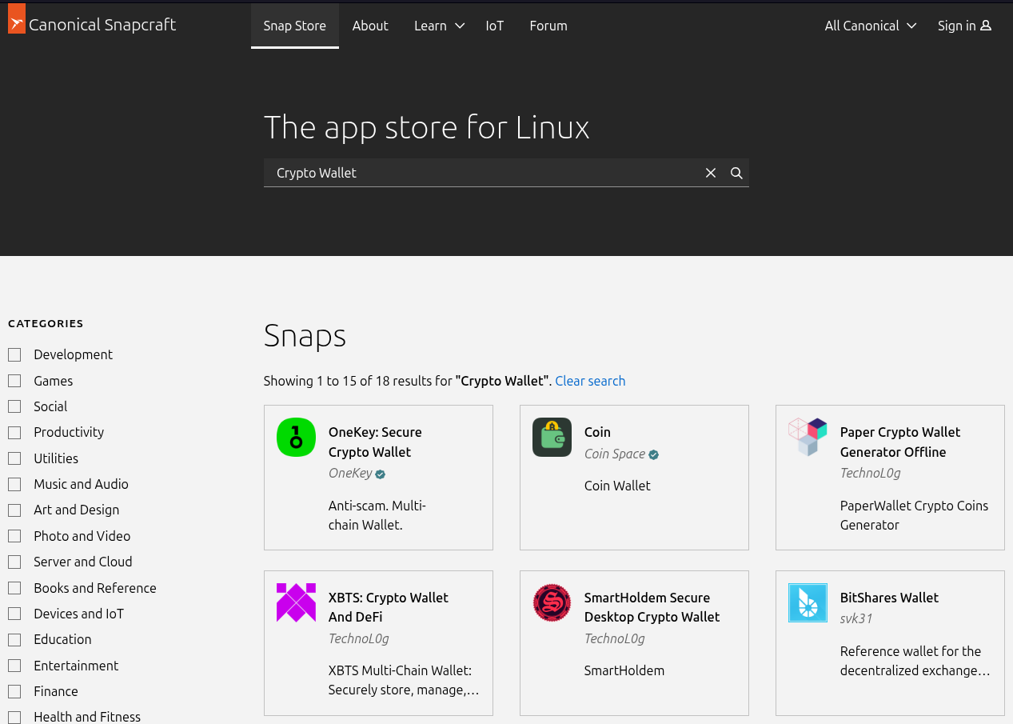This screenshot has width=1013, height=724.
Task: Click the Canonical Snapcraft logo
Action: pyautogui.click(x=91, y=24)
